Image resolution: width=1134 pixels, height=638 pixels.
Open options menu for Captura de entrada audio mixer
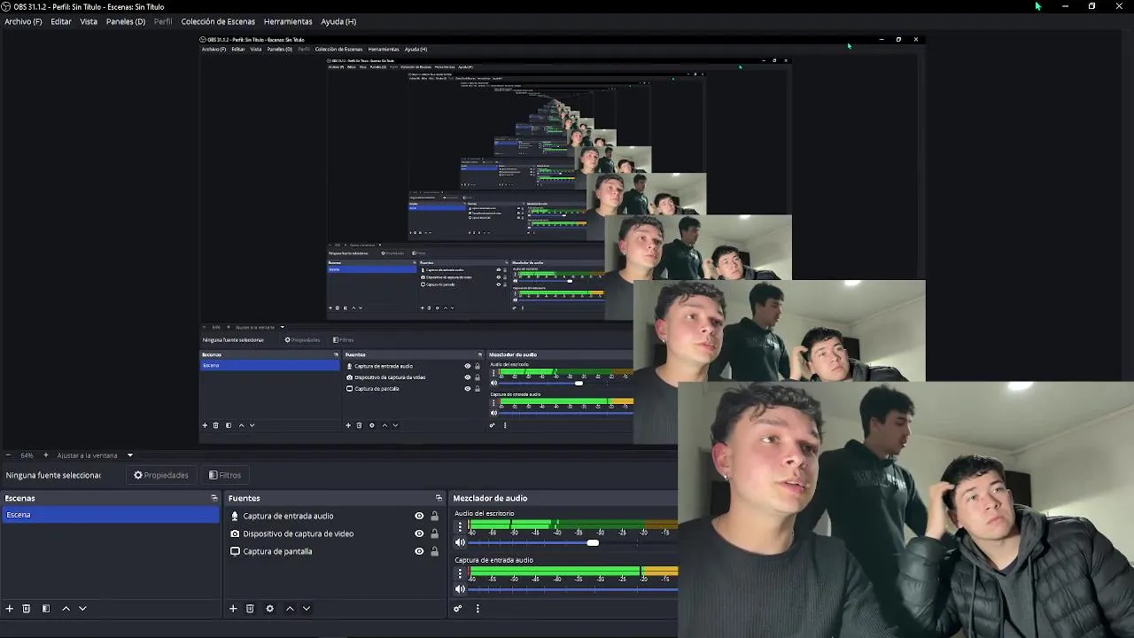click(460, 573)
